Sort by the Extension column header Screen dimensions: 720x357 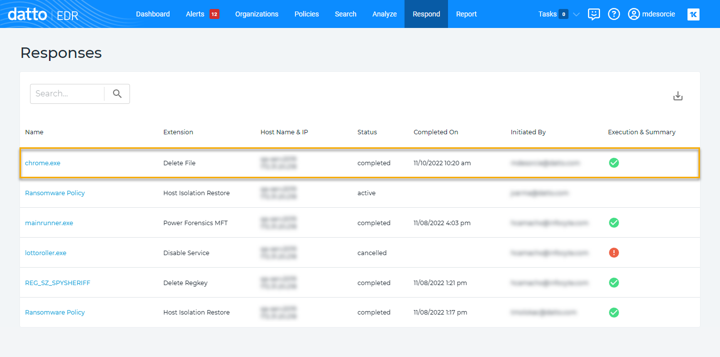point(178,132)
